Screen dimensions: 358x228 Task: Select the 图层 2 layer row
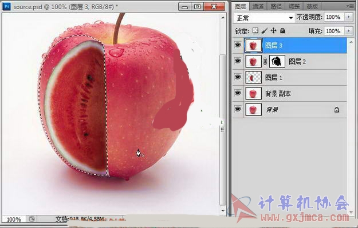(290, 62)
